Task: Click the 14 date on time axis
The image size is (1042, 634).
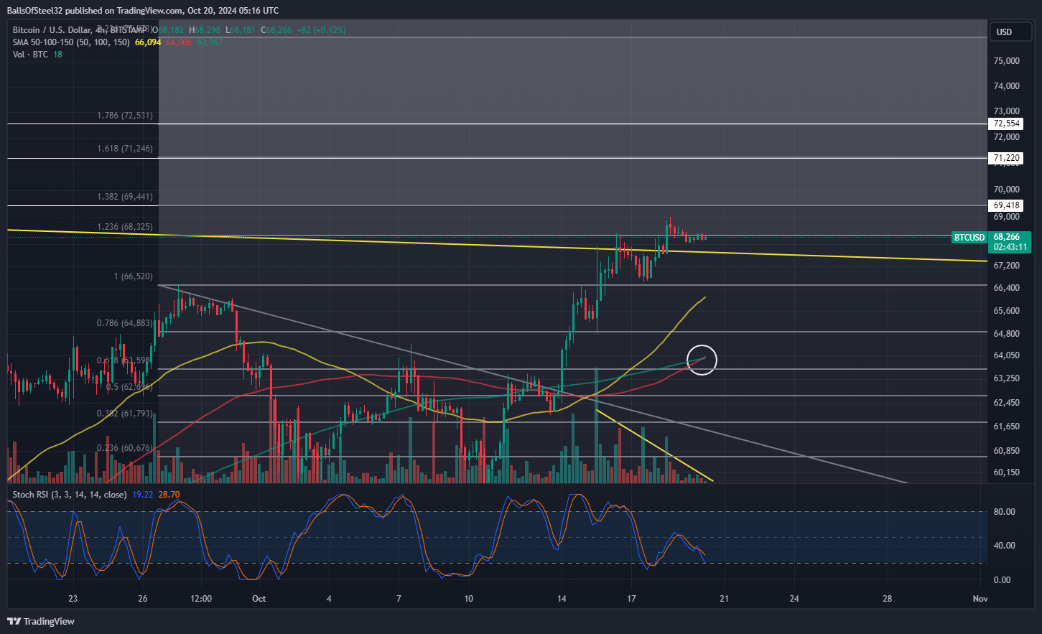Action: pos(562,599)
